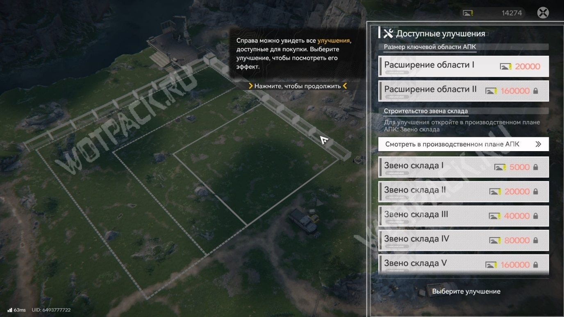Click the wrench tools icon in header
This screenshot has height=317, width=564.
[x=387, y=33]
